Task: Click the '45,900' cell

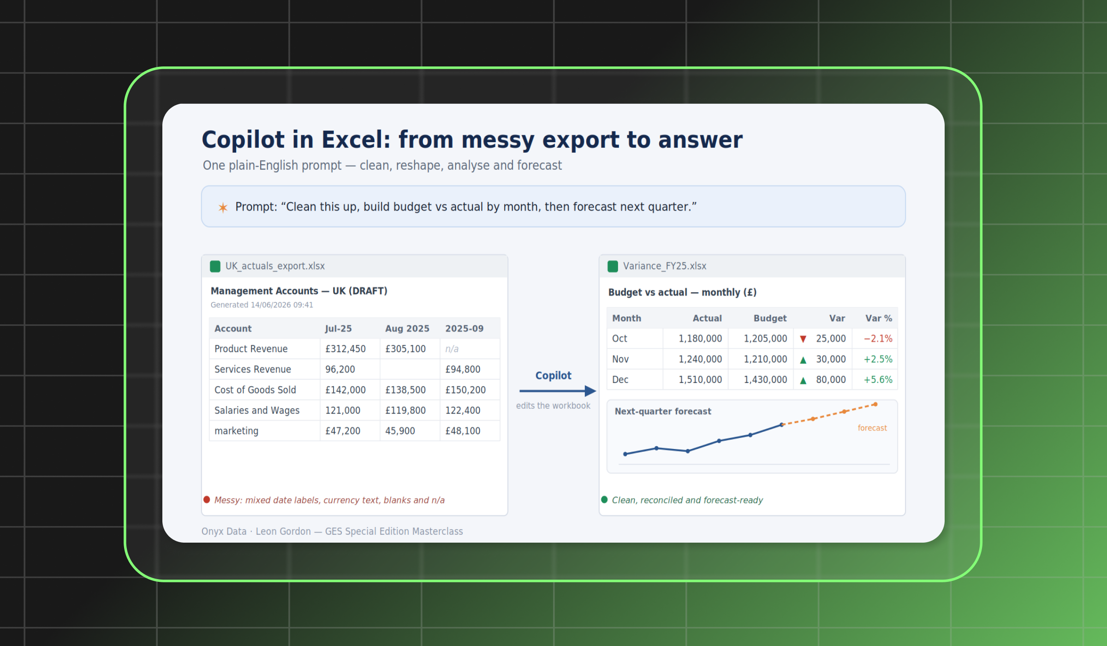Action: click(x=410, y=431)
